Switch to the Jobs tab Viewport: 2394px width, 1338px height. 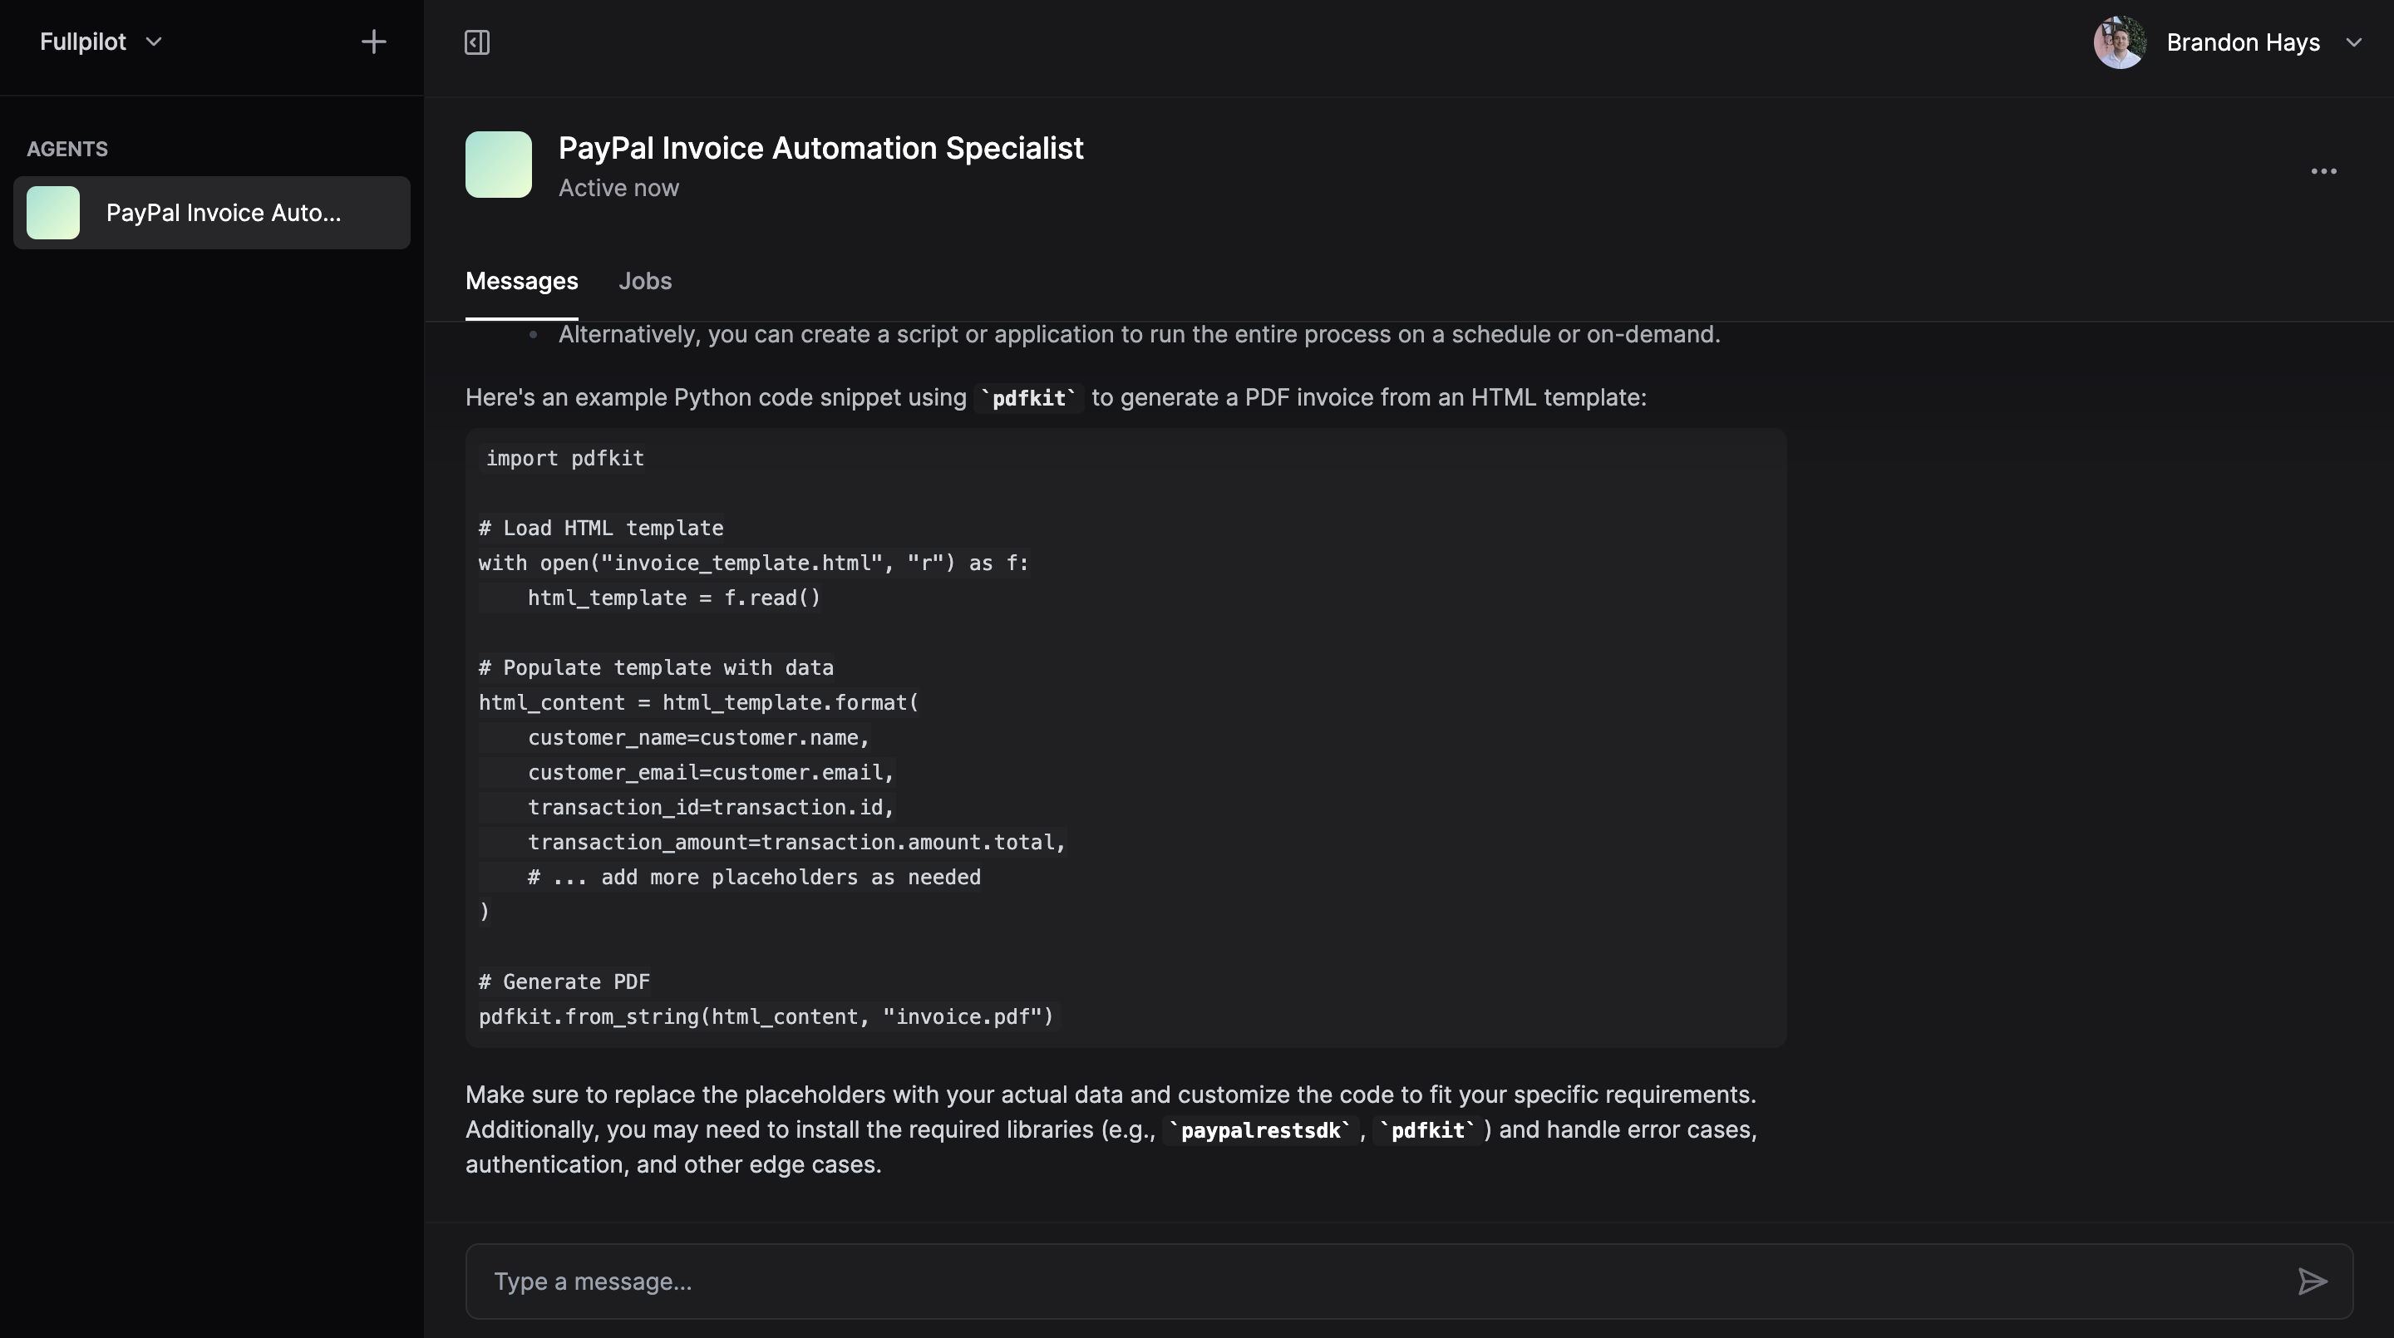pos(645,281)
